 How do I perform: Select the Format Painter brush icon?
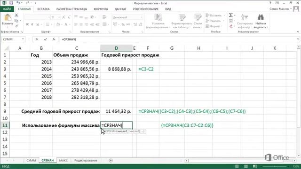tap(16, 26)
